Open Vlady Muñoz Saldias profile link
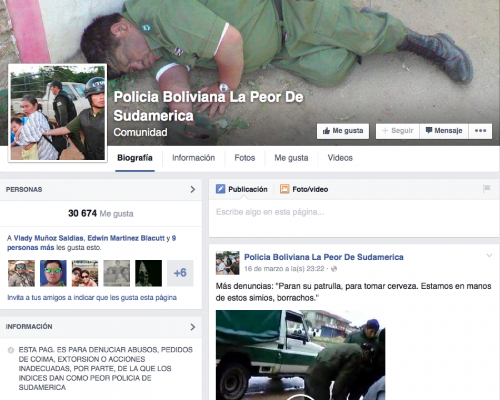 click(48, 238)
